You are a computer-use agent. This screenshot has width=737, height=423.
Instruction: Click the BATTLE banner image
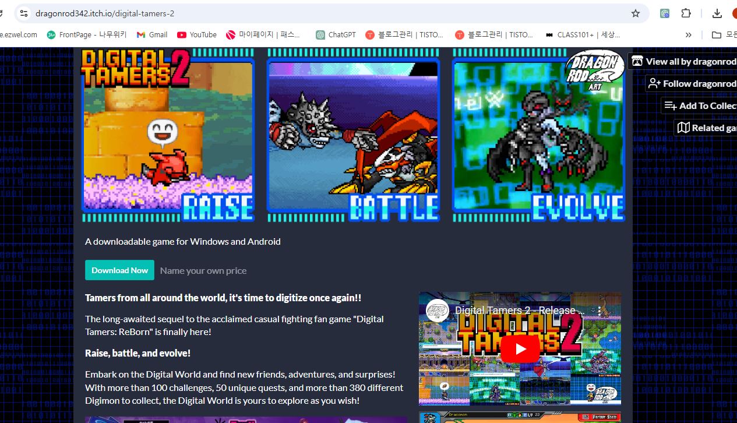353,135
